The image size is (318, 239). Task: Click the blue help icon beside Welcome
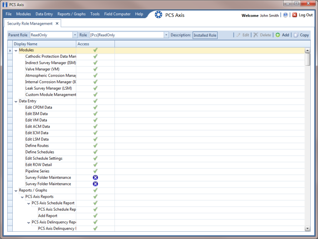tap(285, 15)
